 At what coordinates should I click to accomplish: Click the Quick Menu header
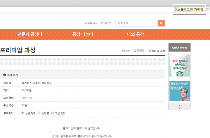pos(179,47)
